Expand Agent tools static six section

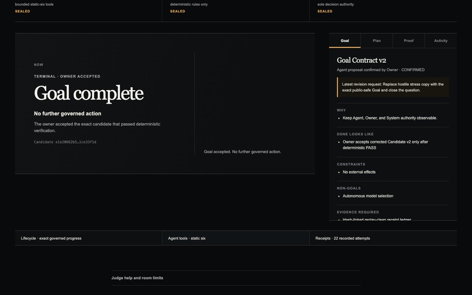coord(235,238)
